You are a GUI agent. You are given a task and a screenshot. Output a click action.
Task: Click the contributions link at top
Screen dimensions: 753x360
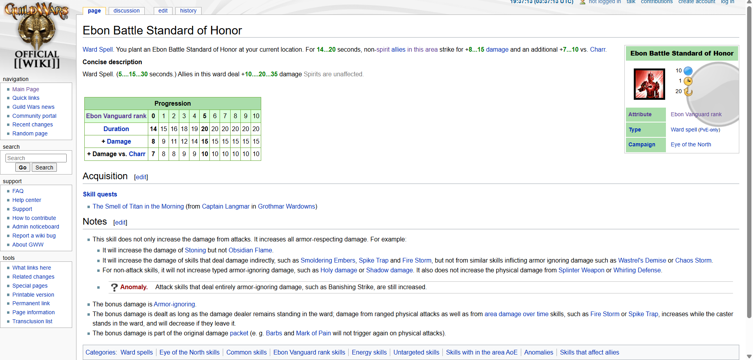pos(657,2)
